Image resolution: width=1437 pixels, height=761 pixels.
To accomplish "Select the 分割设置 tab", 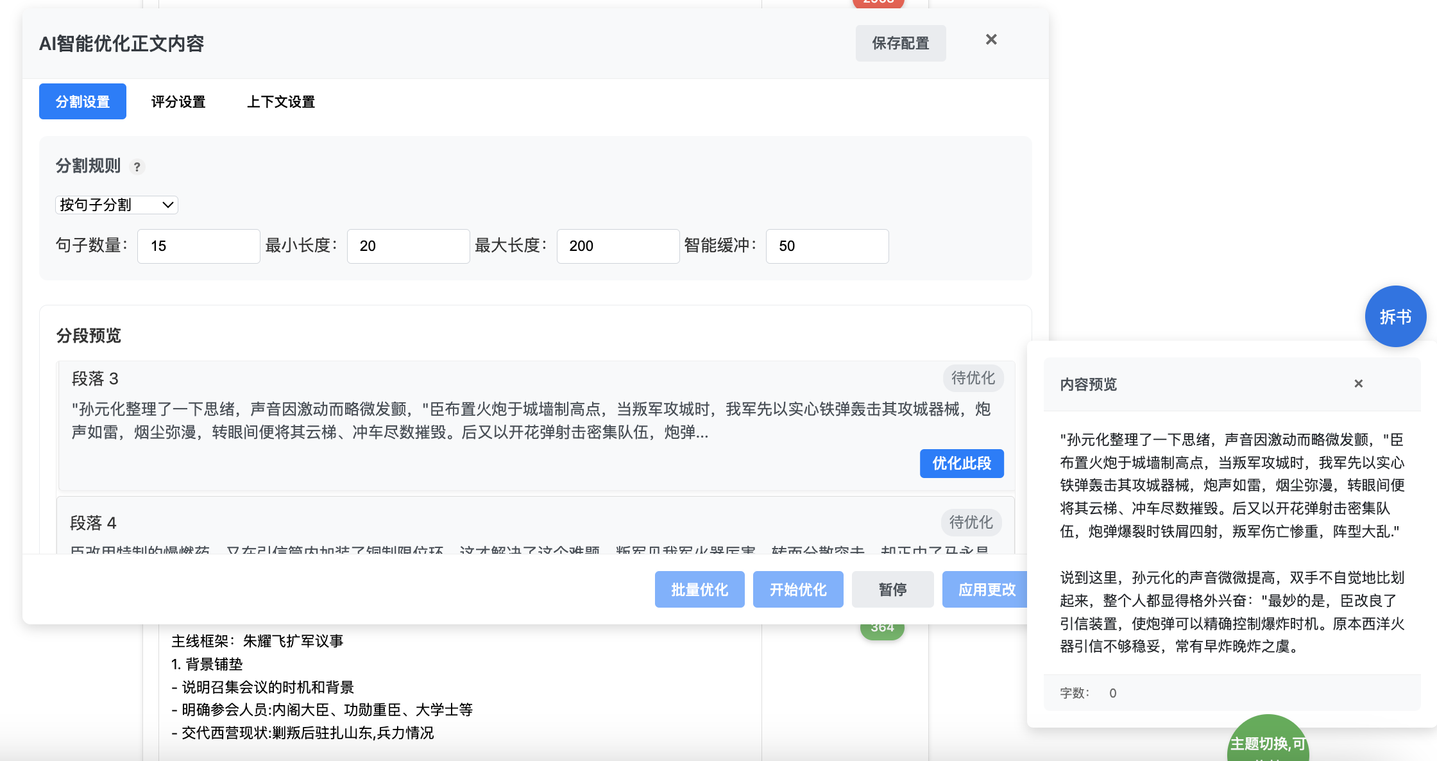I will click(x=82, y=101).
